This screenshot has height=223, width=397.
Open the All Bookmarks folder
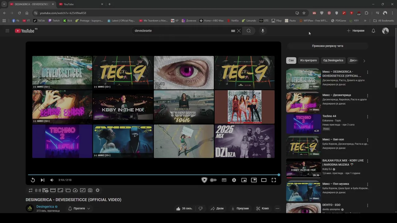point(384,21)
